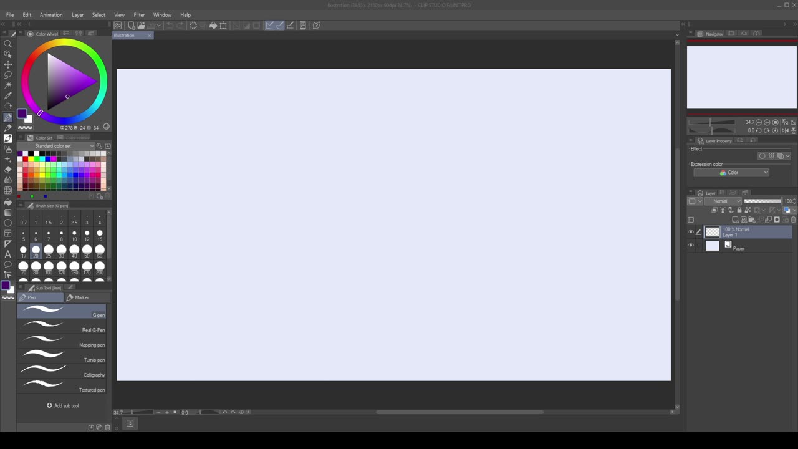Open the Animation menu
Viewport: 798px width, 449px height.
tap(51, 15)
